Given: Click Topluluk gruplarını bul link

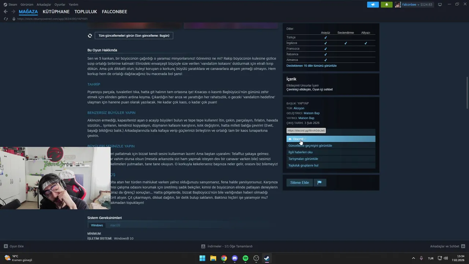Looking at the screenshot, I should (x=331, y=165).
